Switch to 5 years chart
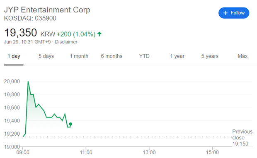257x158 pixels. click(210, 56)
